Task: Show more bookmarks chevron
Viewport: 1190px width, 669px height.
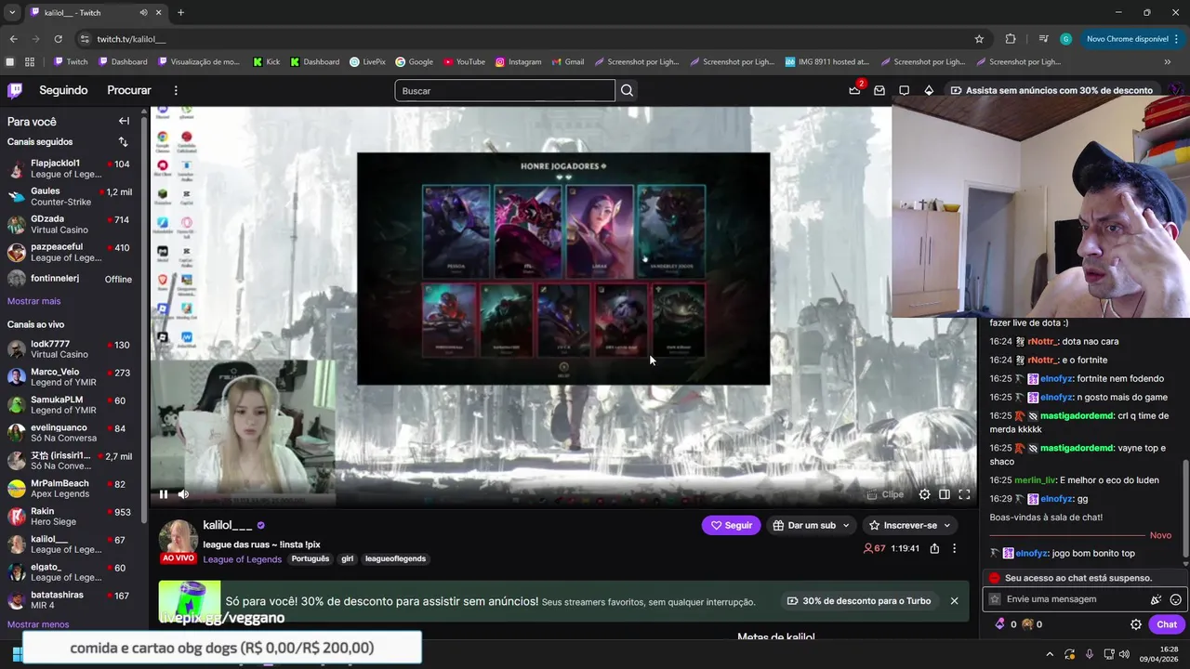Action: tap(1168, 62)
